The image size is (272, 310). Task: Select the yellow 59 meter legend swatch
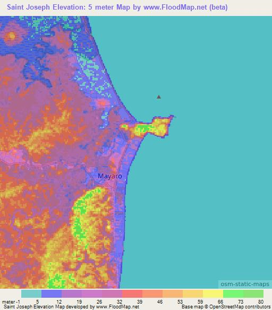tap(213, 293)
